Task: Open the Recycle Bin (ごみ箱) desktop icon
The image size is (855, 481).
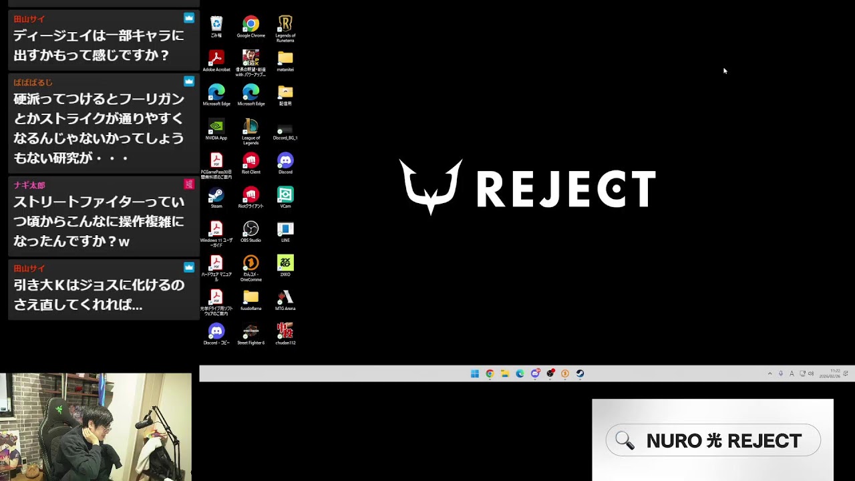Action: coord(216,27)
